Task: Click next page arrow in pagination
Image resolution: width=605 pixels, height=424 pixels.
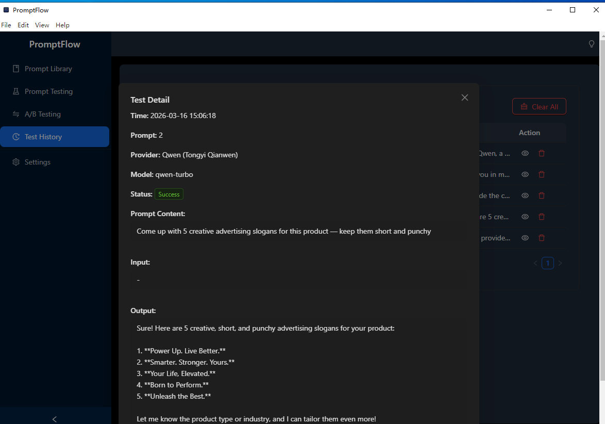Action: [560, 263]
